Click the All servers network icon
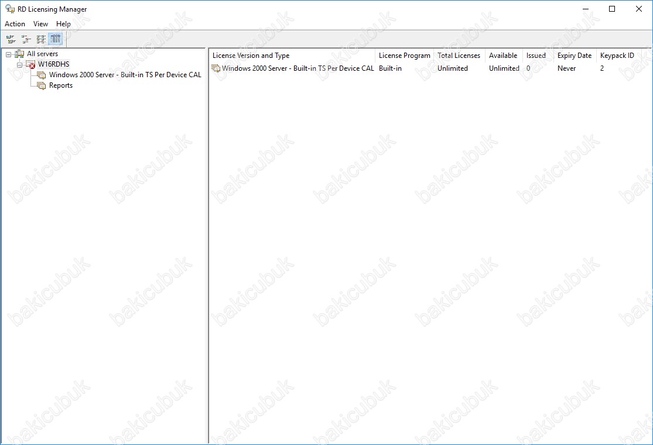 tap(19, 54)
